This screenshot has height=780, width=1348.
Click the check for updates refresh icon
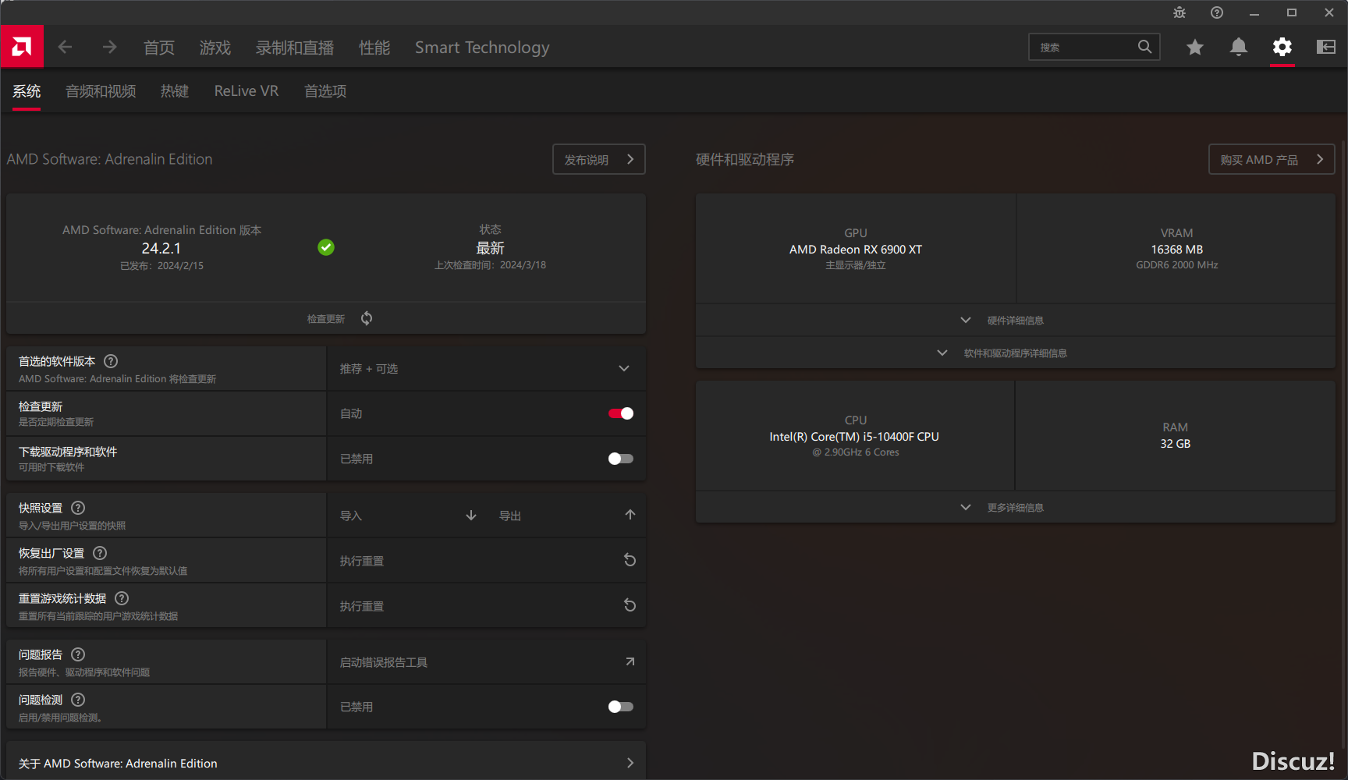pos(367,318)
